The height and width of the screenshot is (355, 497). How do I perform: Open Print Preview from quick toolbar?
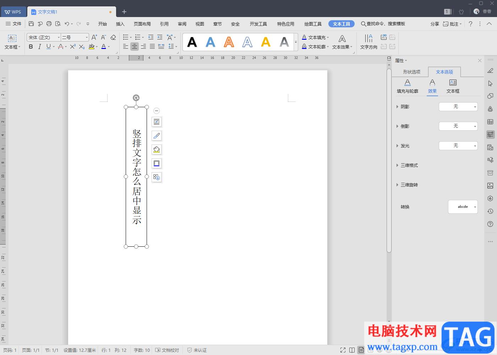(x=58, y=24)
